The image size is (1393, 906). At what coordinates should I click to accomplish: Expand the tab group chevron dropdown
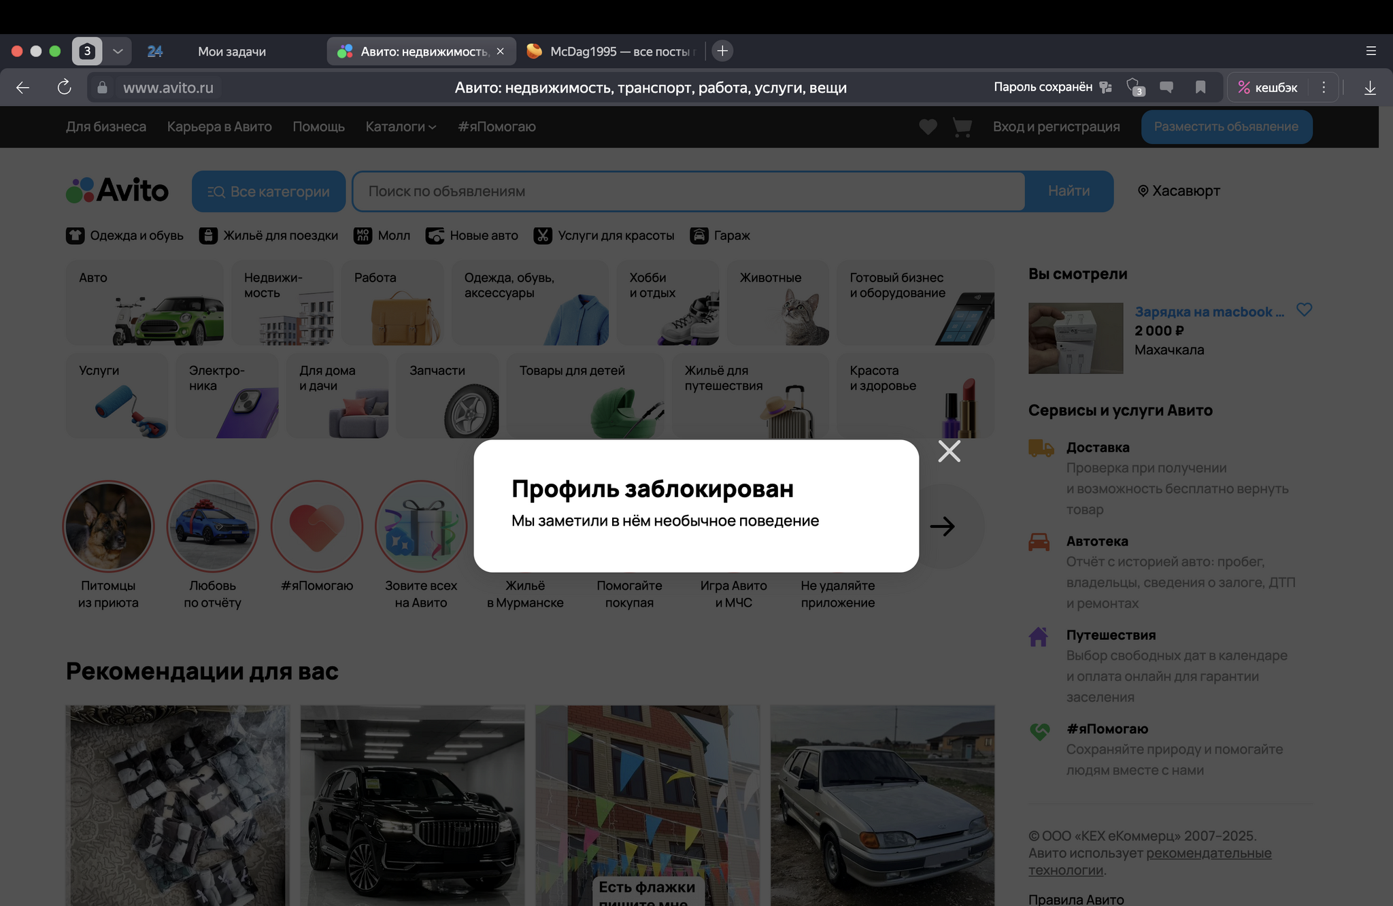point(118,51)
